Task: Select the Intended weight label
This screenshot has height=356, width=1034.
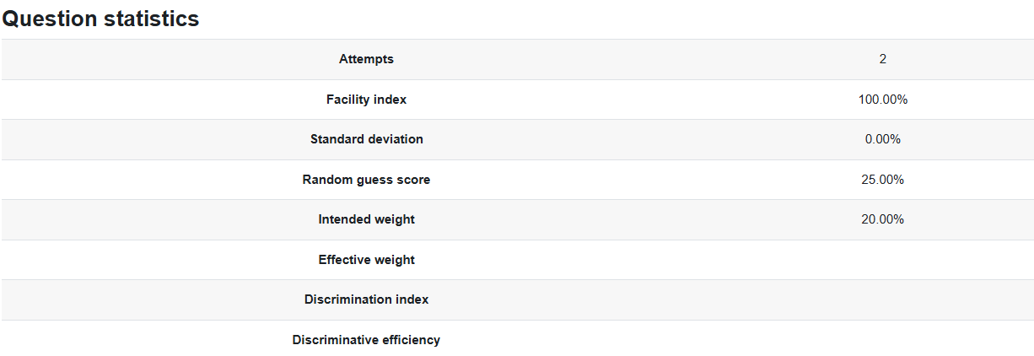Action: [x=366, y=219]
